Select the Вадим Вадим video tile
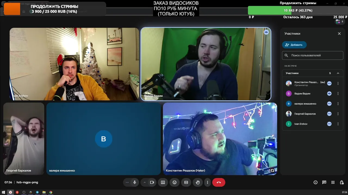The image size is (348, 195). click(x=206, y=64)
